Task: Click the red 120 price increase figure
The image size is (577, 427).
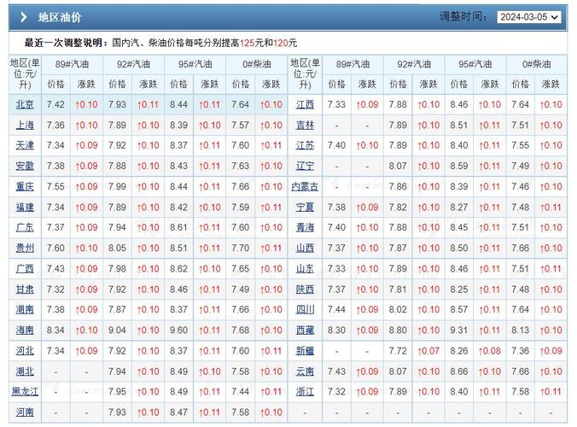Action: pyautogui.click(x=281, y=43)
